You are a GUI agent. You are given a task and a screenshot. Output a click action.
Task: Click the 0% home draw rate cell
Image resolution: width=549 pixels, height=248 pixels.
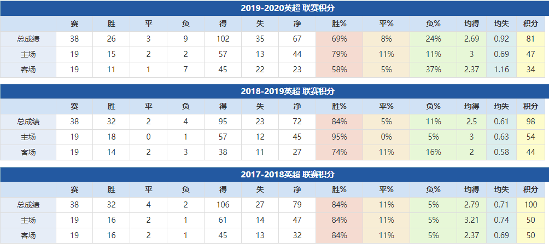[386, 137]
